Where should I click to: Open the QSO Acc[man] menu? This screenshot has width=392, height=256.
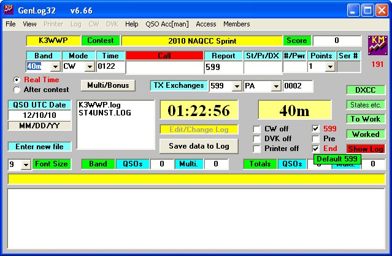pos(167,24)
